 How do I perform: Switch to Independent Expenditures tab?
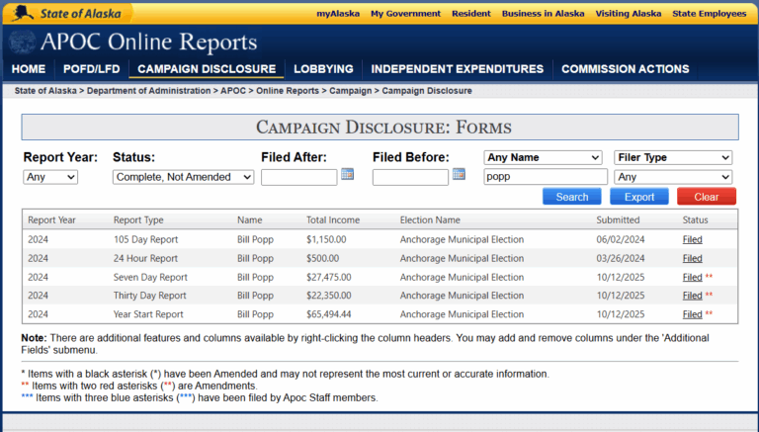click(x=457, y=69)
